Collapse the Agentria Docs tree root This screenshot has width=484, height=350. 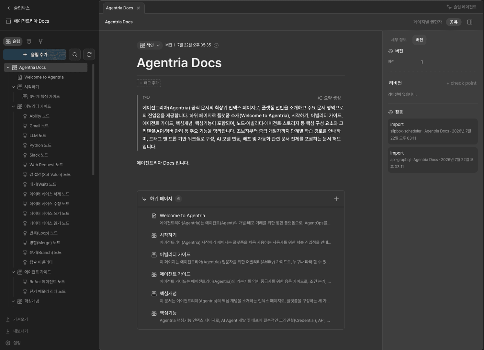(8, 68)
